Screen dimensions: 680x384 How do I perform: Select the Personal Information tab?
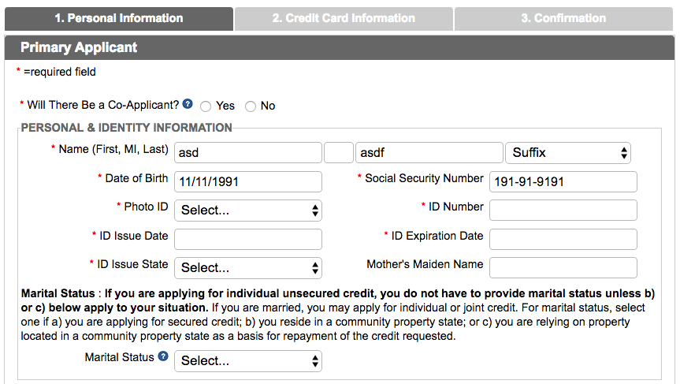[x=119, y=19]
